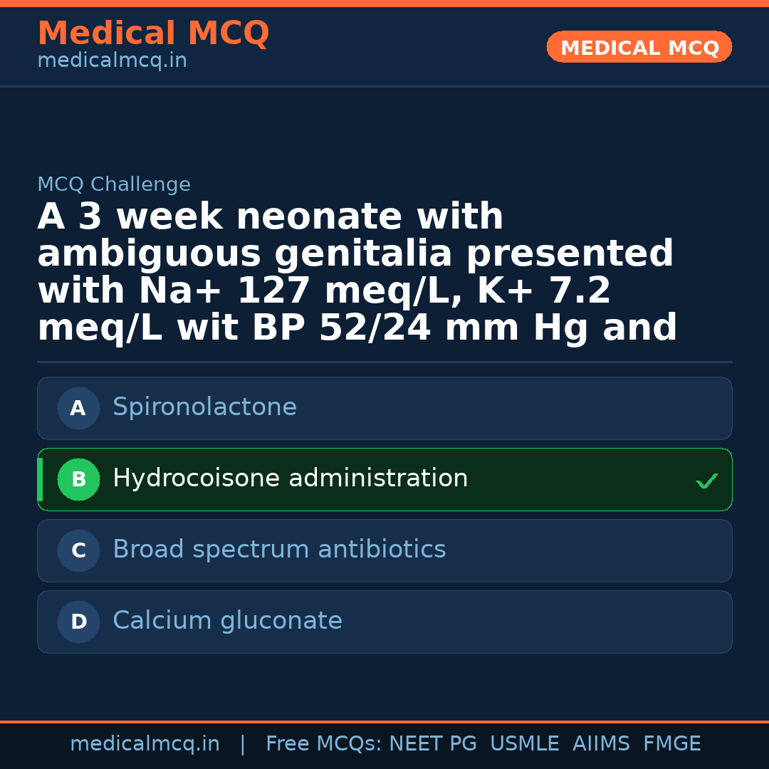The width and height of the screenshot is (769, 769).
Task: Click the green B circle icon
Action: pos(78,480)
